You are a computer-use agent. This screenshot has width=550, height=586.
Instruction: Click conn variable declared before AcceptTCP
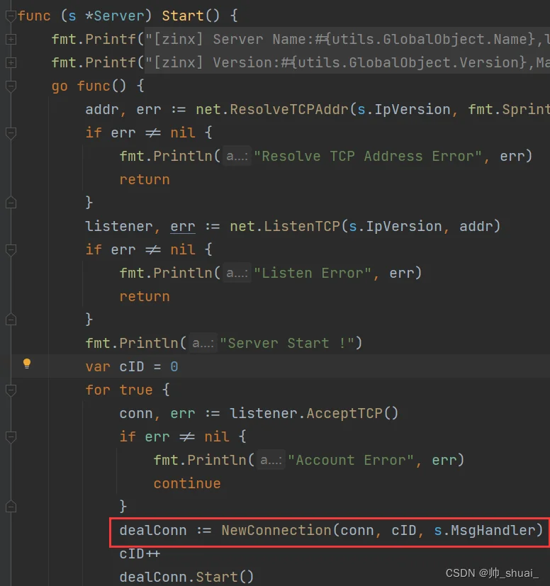pos(136,414)
